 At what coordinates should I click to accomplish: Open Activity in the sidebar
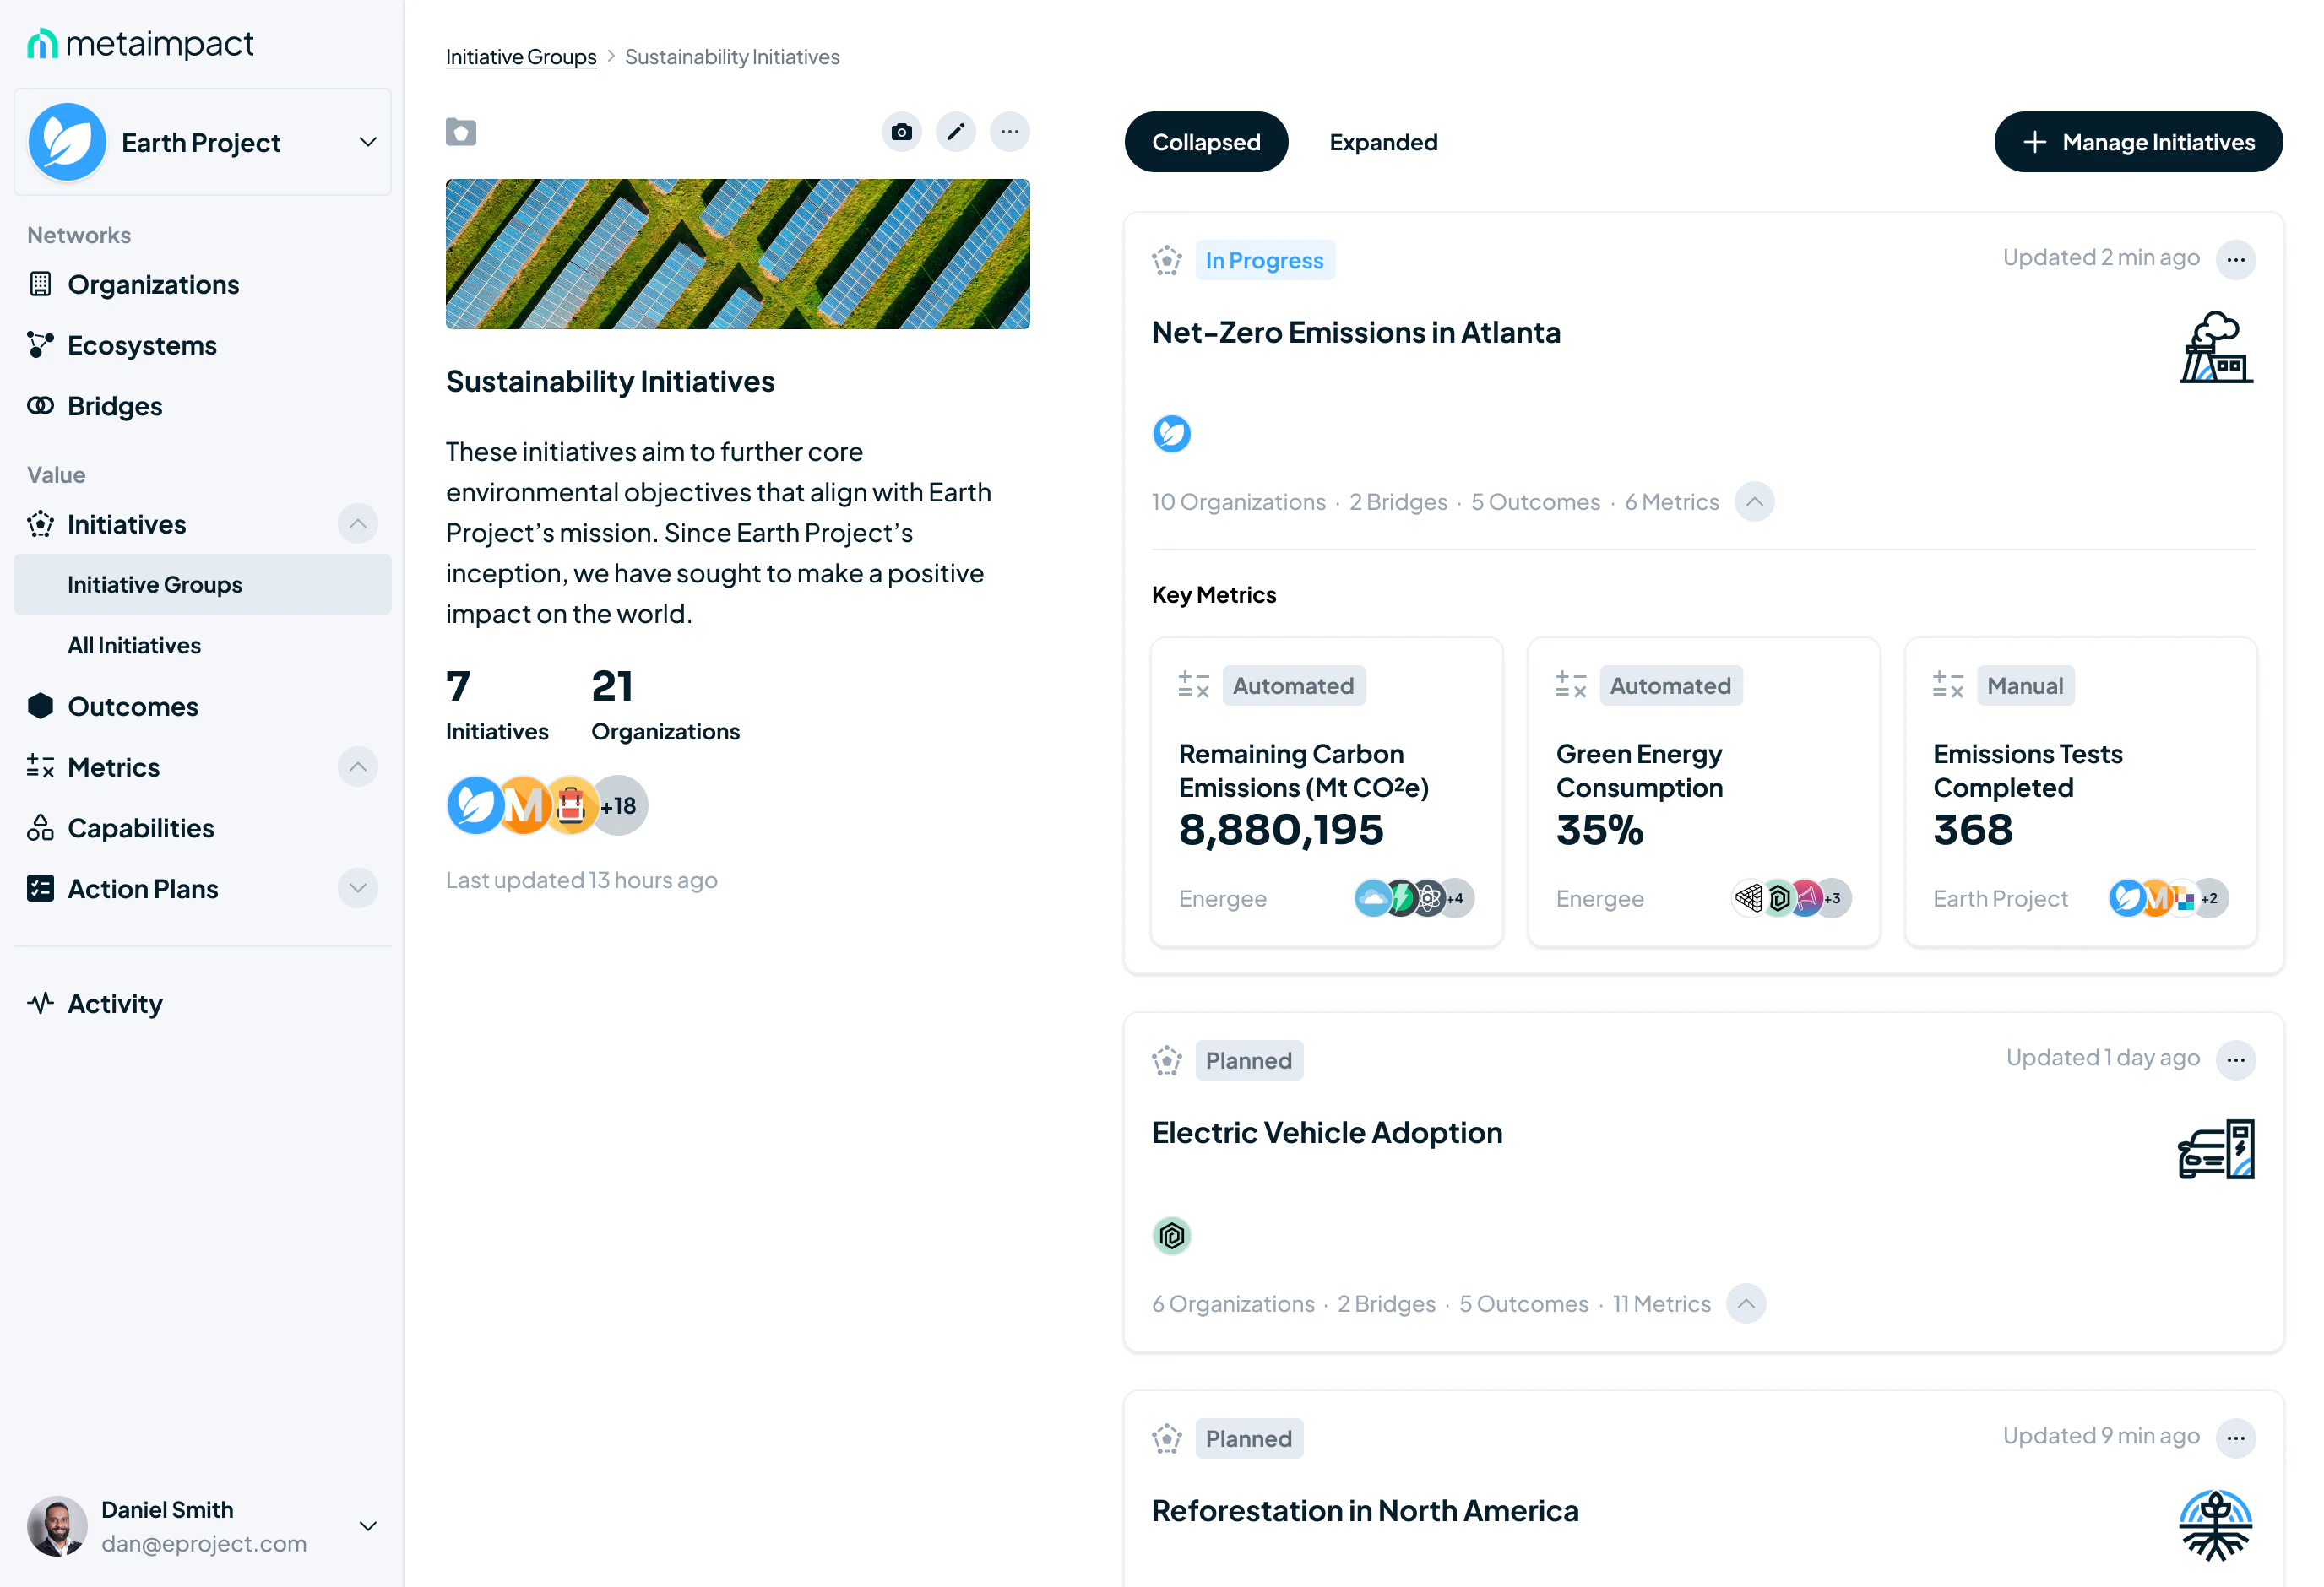click(x=115, y=1004)
